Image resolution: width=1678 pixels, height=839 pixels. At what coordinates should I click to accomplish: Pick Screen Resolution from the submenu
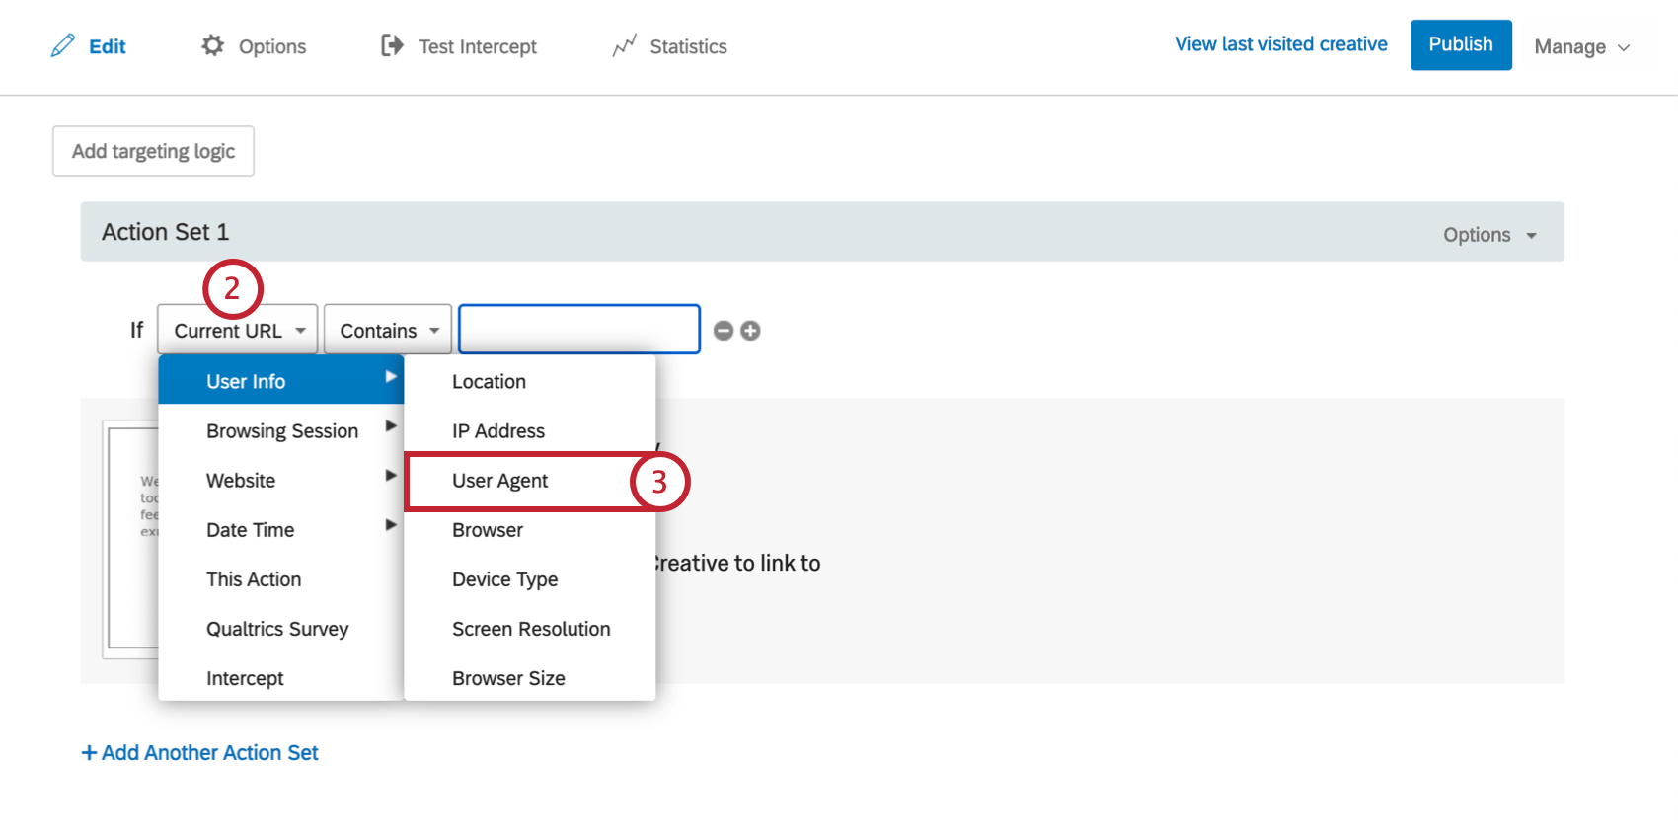(531, 629)
